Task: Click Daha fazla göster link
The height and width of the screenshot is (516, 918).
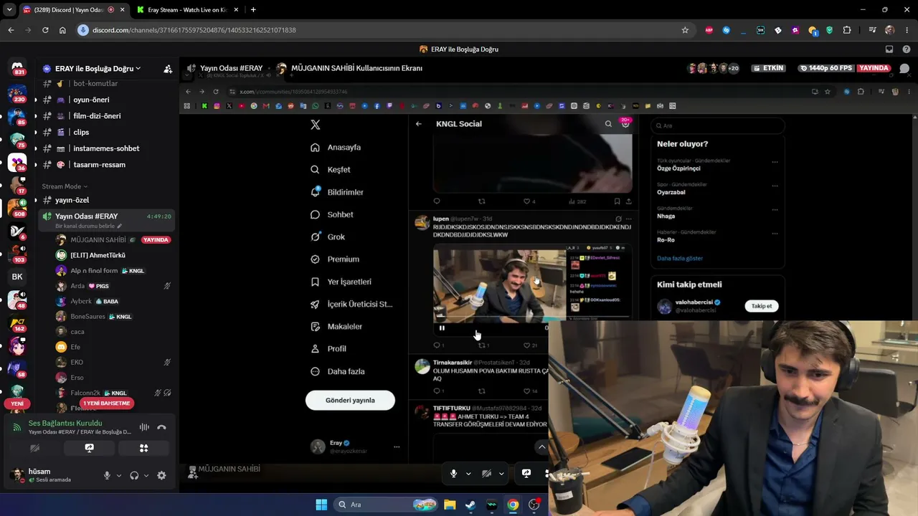Action: click(680, 258)
